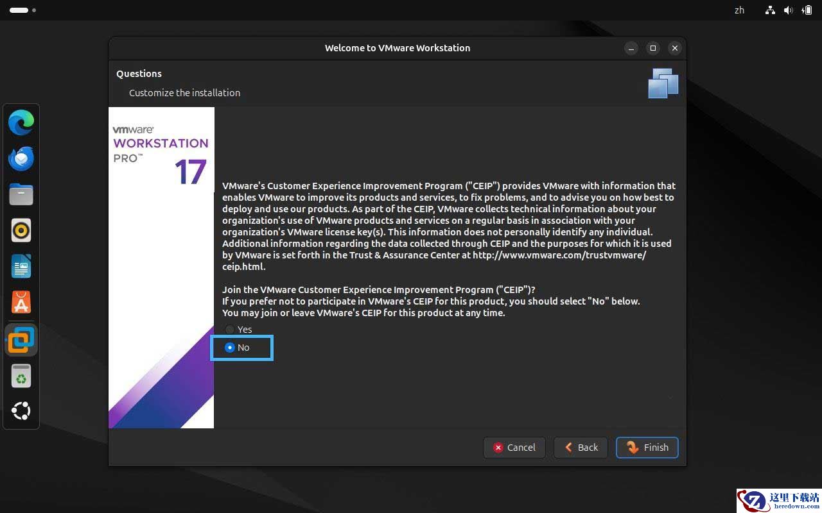The image size is (822, 513).
Task: Select the Yes radio option for CEIP
Action: [x=238, y=330]
